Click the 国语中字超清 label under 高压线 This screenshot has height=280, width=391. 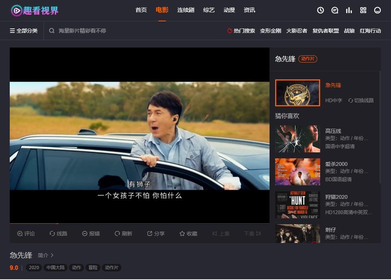(340, 146)
